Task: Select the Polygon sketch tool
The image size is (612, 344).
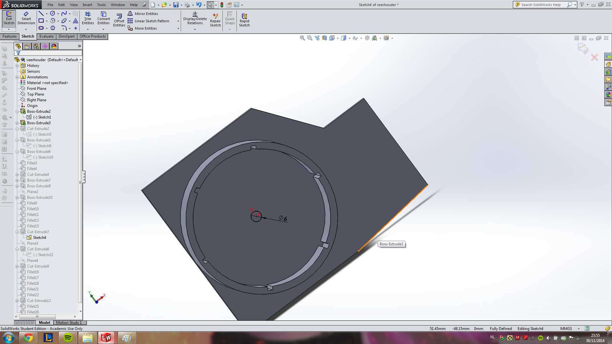Action: click(53, 28)
